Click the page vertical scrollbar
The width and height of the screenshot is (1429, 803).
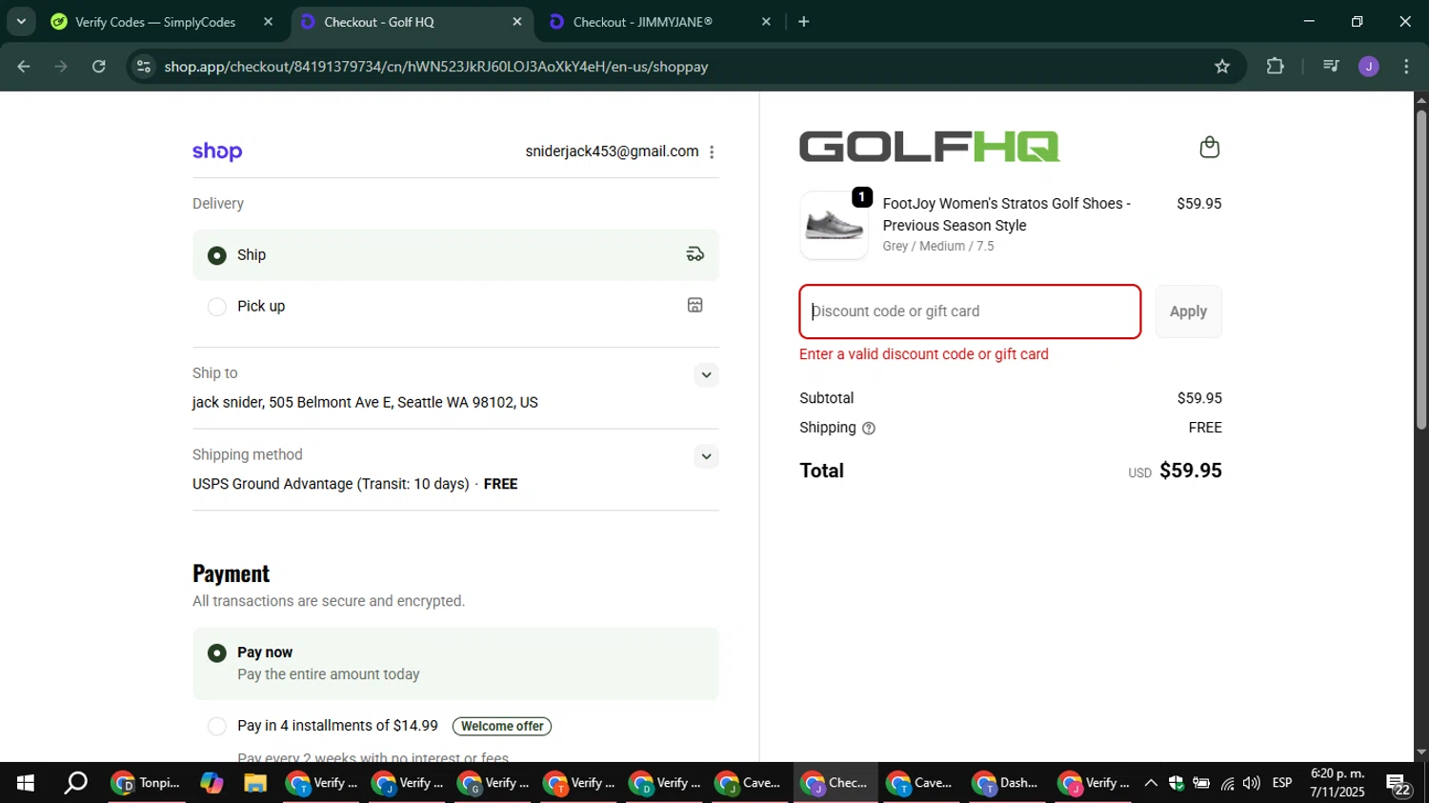pos(1421,271)
